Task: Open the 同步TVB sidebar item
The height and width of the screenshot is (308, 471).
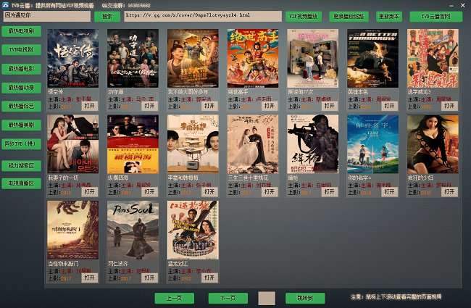Action: [x=21, y=144]
